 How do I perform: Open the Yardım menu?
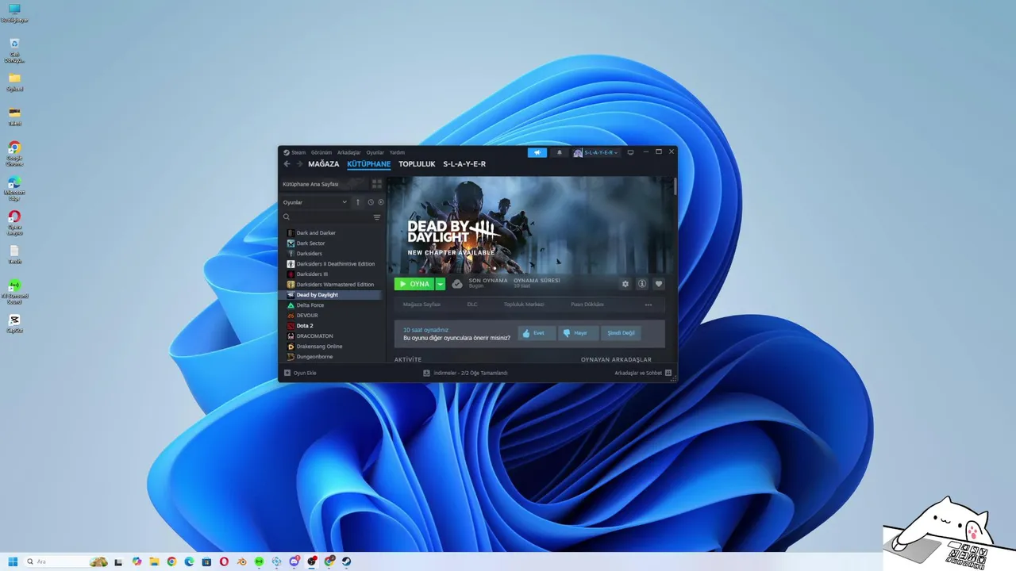(x=397, y=152)
